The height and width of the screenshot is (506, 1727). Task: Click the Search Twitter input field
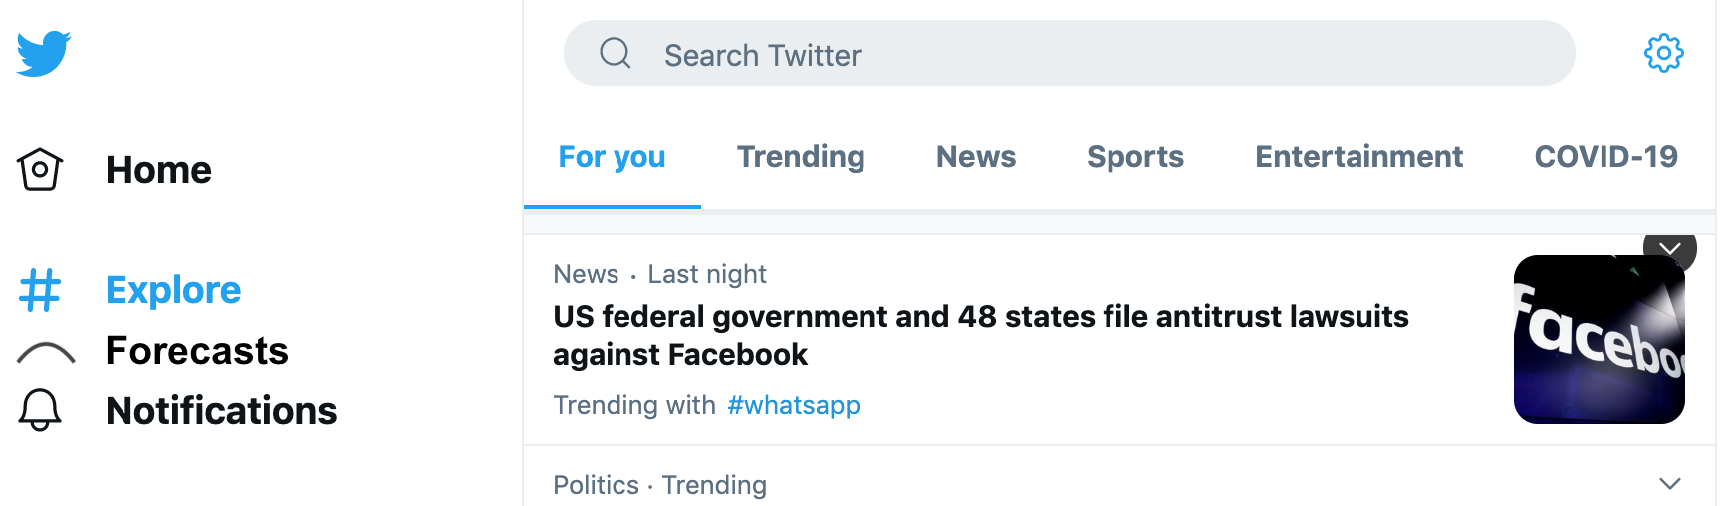pyautogui.click(x=1069, y=53)
